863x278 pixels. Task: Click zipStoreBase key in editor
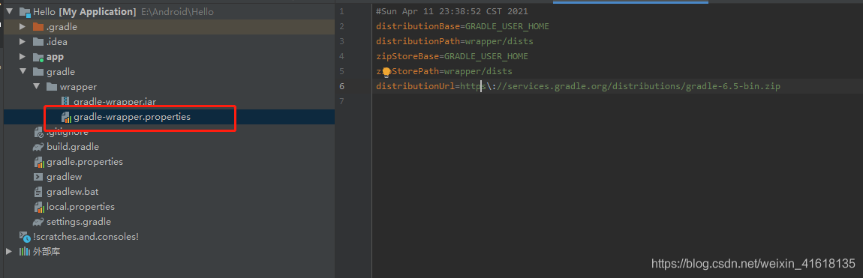[407, 57]
